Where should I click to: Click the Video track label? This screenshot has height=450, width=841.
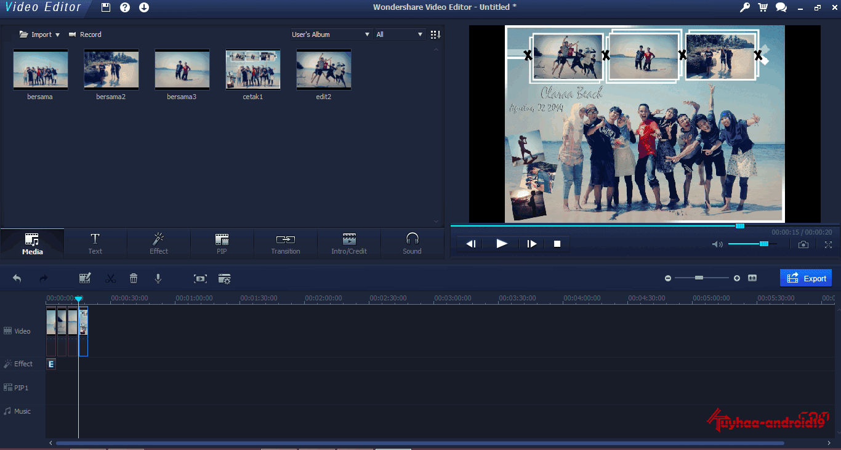click(x=17, y=331)
